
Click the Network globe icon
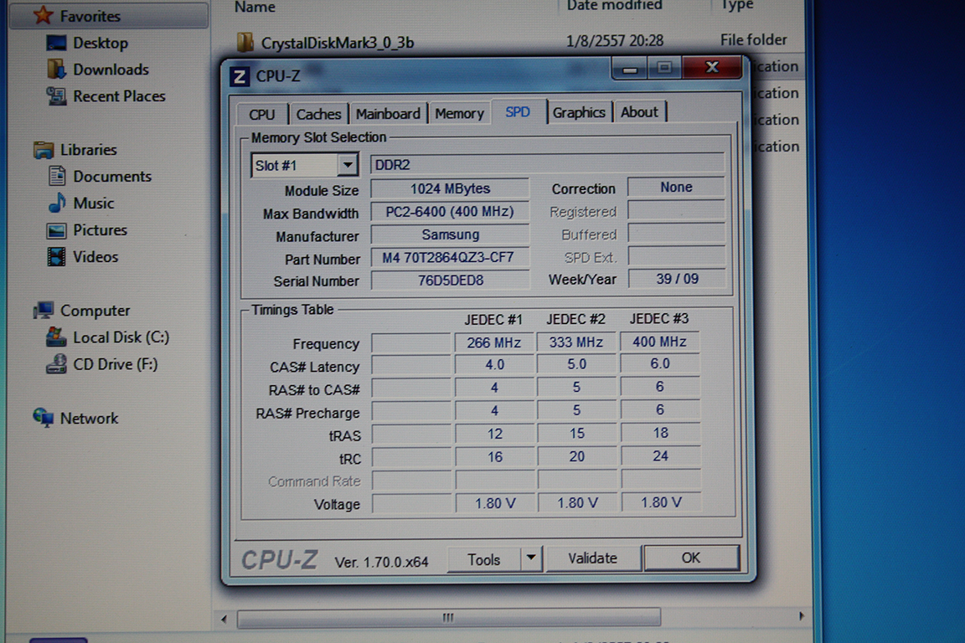pyautogui.click(x=43, y=418)
